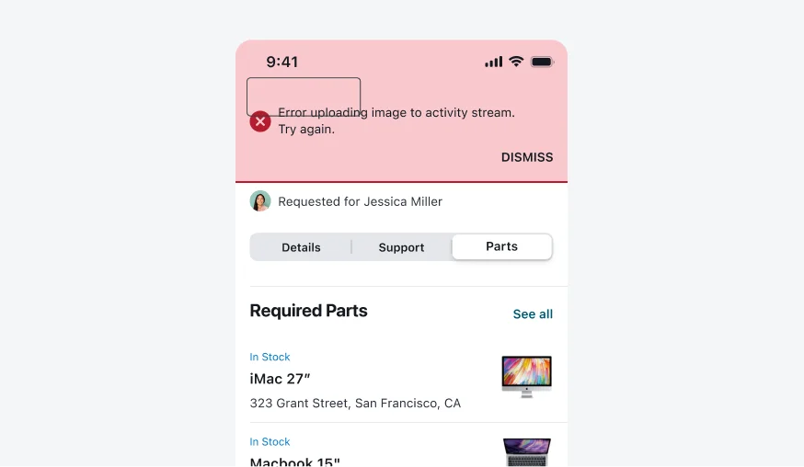Select the iMac 27″ part title
This screenshot has width=804, height=467.
(x=281, y=379)
